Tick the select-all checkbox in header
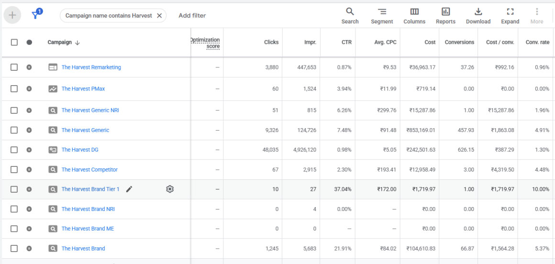Image resolution: width=555 pixels, height=264 pixels. click(x=14, y=42)
